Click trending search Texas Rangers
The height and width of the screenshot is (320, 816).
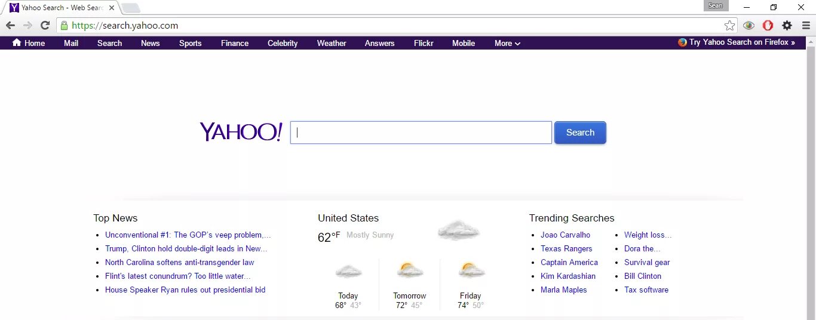(566, 248)
